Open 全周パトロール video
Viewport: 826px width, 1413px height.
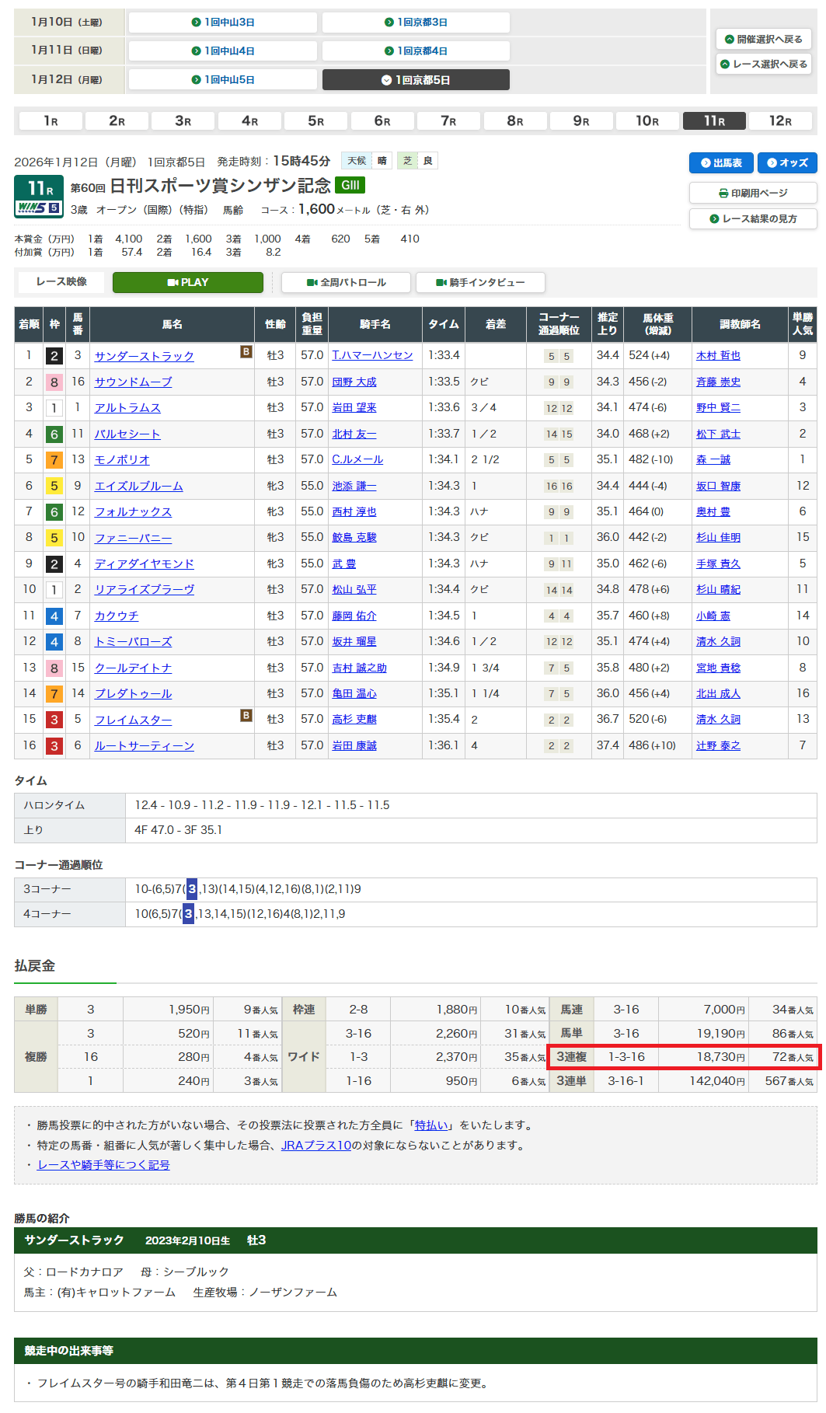[346, 283]
